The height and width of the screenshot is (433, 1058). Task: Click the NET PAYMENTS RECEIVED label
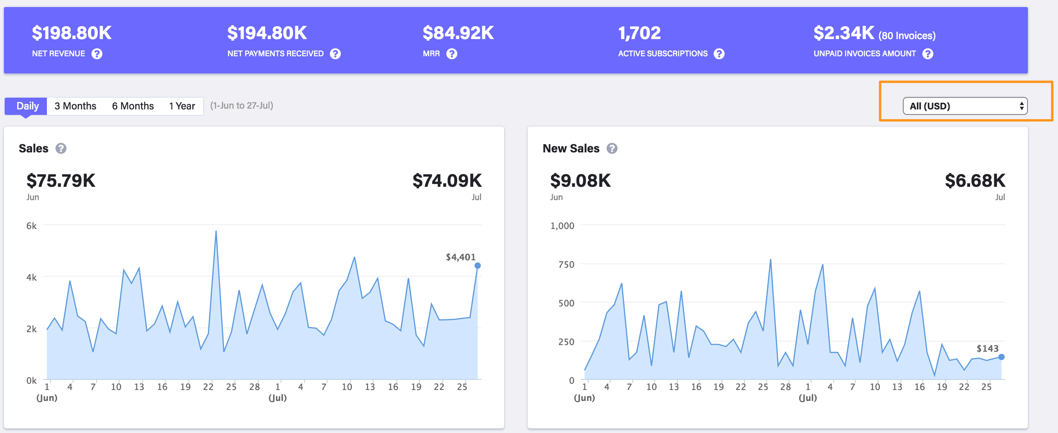tap(276, 54)
